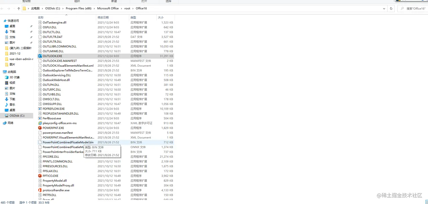Navigate to Microsoft Office breadcrumb
428x204 pixels.
108,8
